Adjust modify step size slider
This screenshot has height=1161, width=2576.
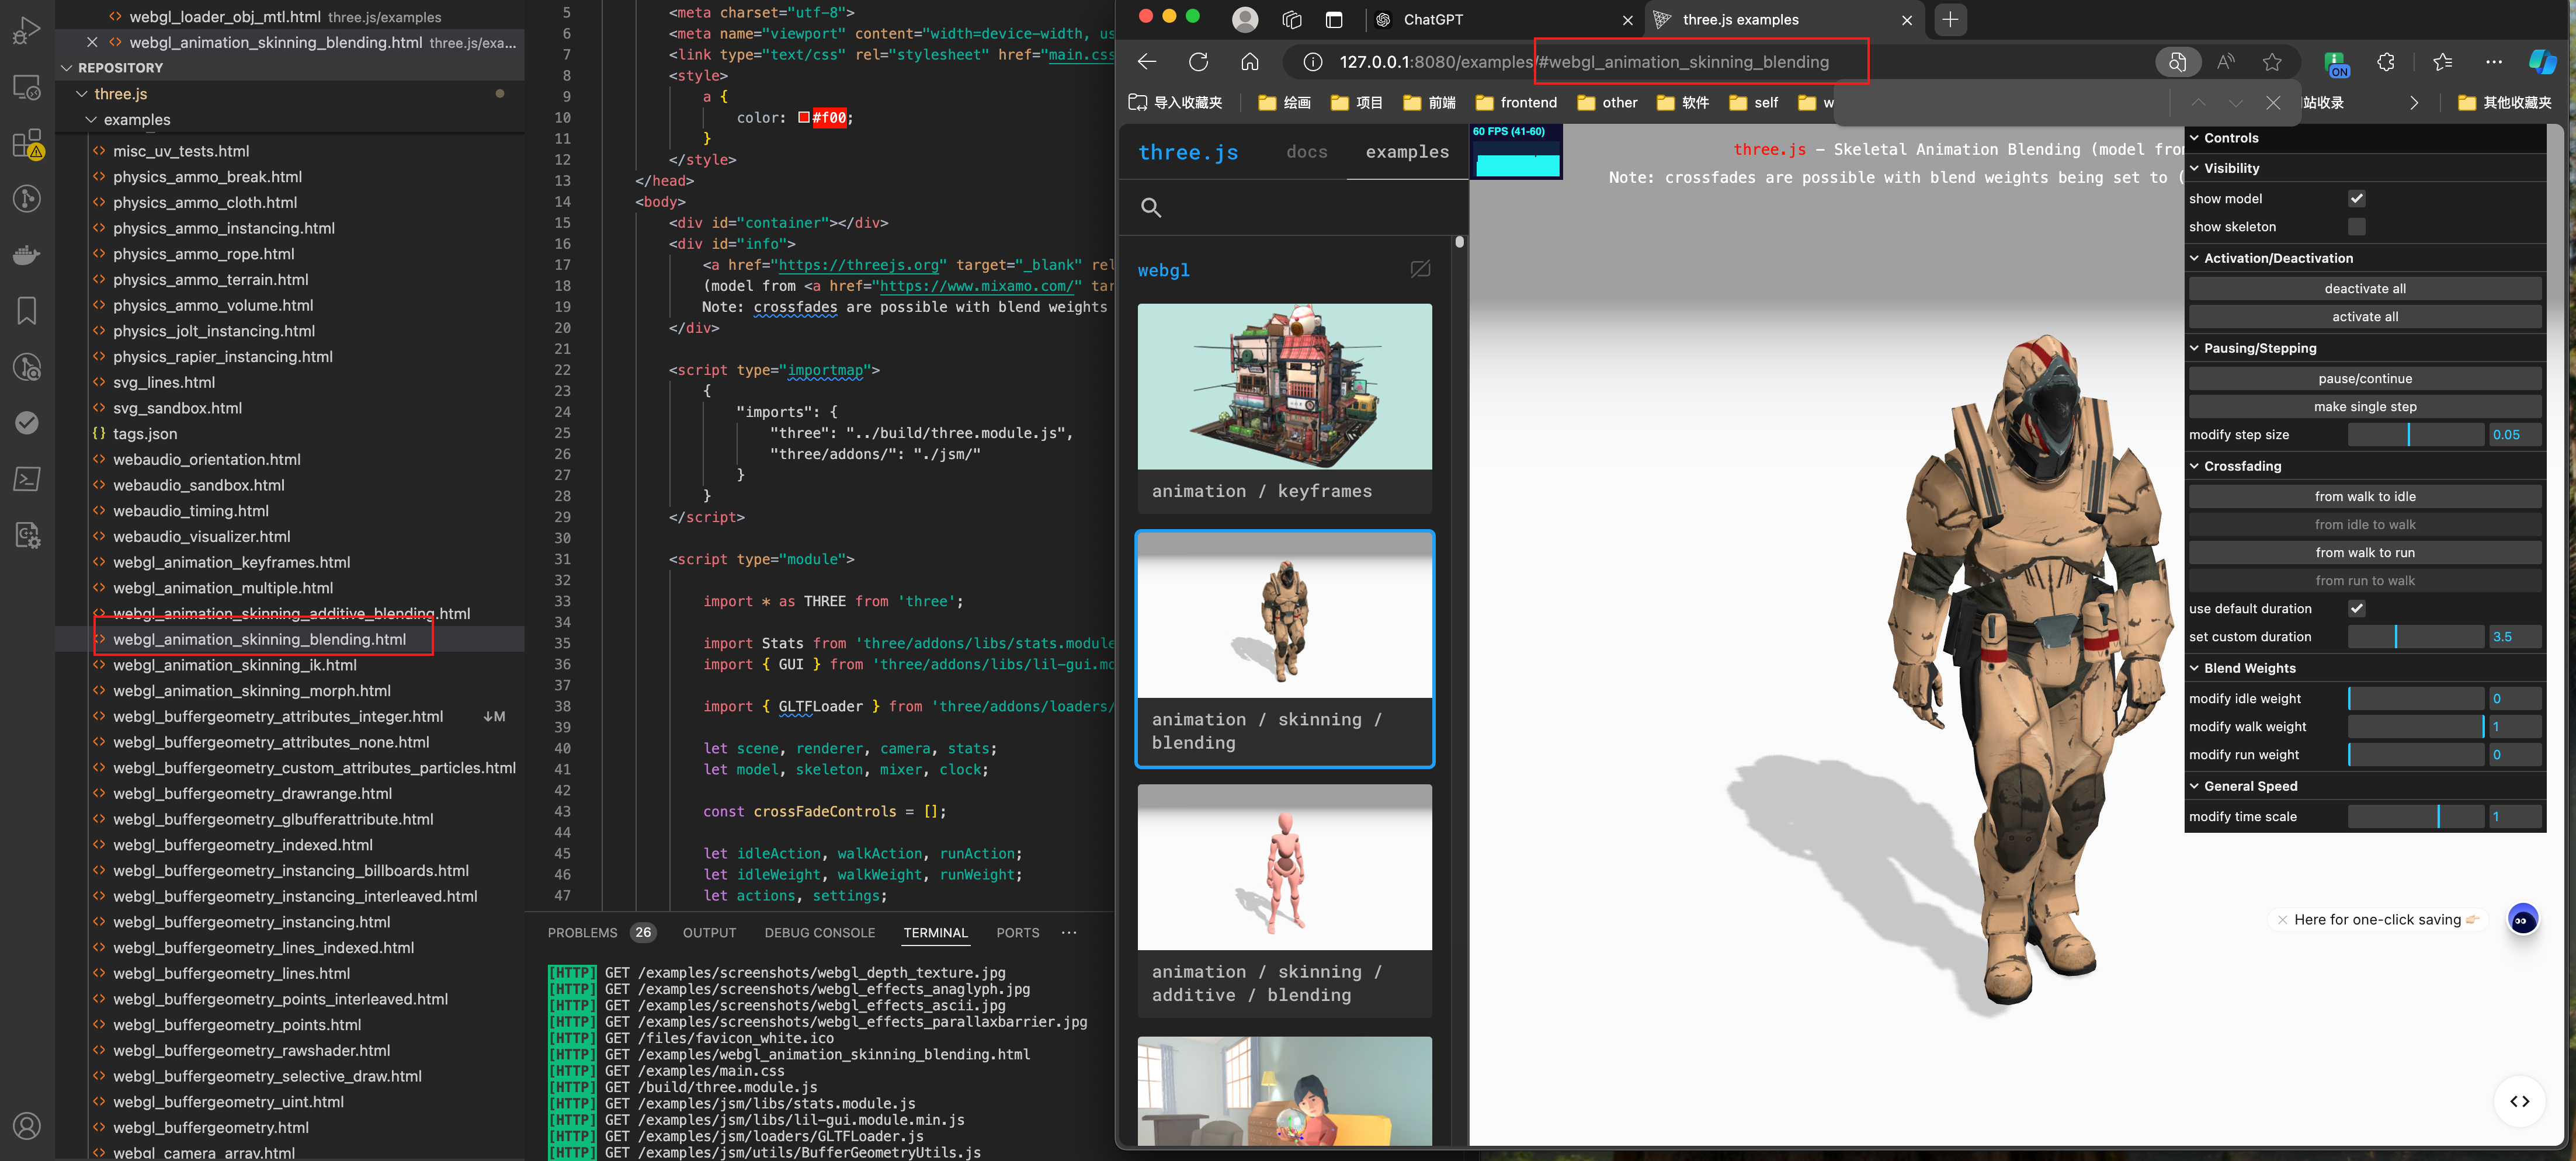[2415, 435]
